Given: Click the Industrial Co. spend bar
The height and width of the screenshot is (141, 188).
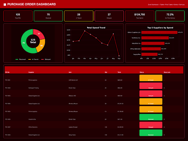Looking at the screenshot, I should [x=153, y=43].
